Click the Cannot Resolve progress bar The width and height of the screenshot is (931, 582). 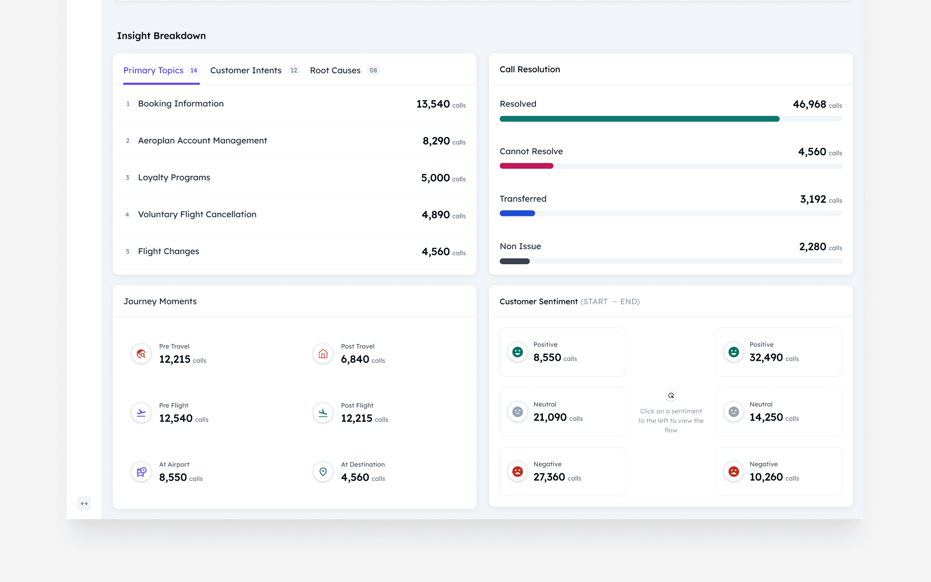[526, 166]
